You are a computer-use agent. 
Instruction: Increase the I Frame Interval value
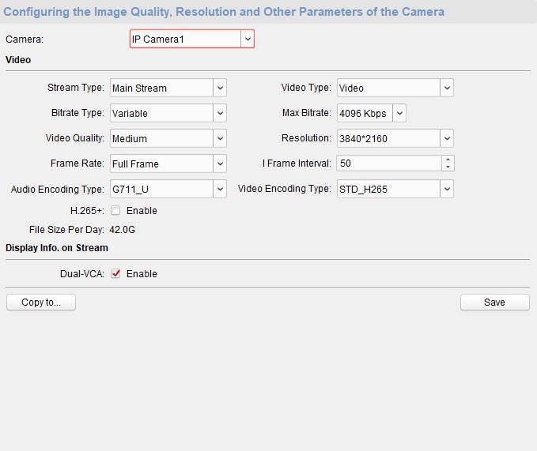click(x=448, y=160)
